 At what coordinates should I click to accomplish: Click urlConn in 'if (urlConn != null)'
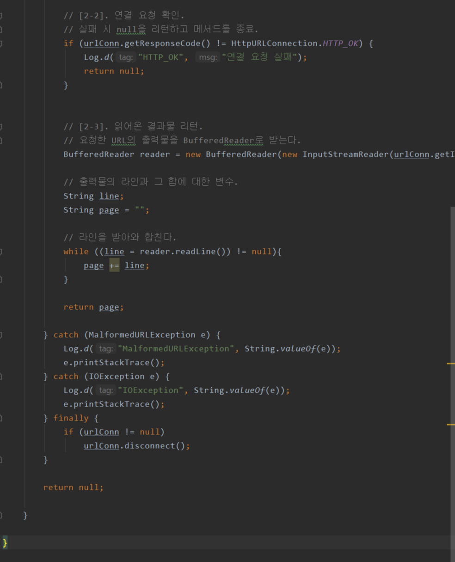[x=101, y=432]
